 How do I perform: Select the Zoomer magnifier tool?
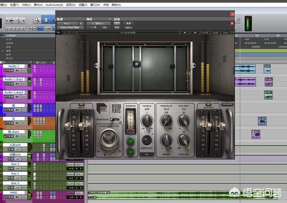coord(37,20)
